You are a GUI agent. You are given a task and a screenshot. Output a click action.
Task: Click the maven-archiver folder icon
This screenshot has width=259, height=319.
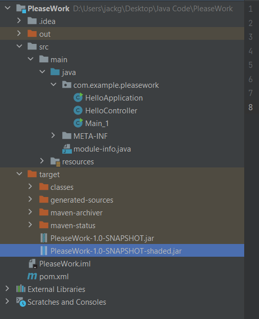click(44, 213)
